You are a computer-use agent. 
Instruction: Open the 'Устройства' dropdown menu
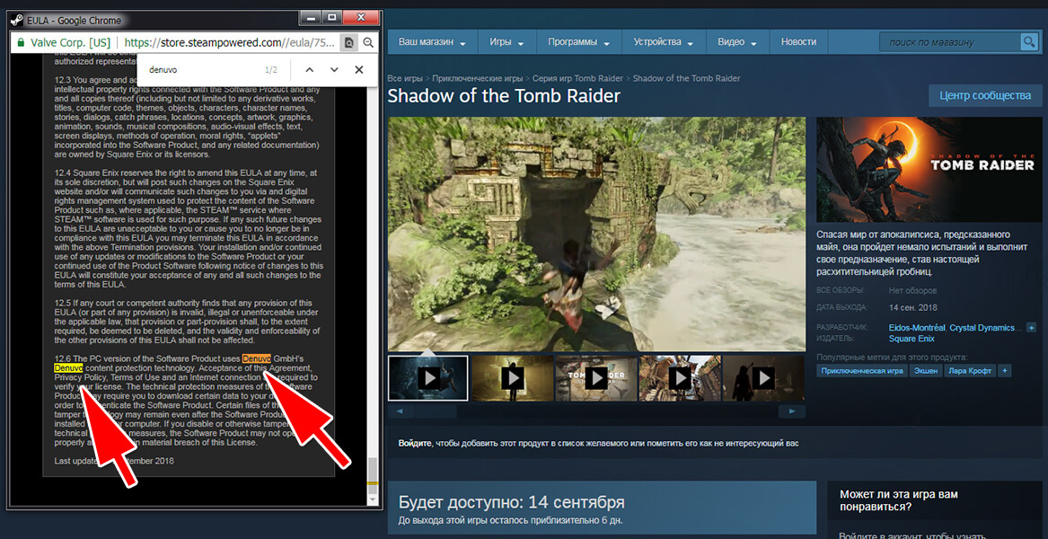[x=664, y=41]
